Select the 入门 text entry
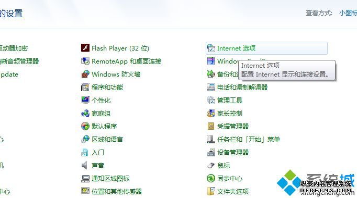Image resolution: width=357 pixels, height=198 pixels. tap(98, 153)
